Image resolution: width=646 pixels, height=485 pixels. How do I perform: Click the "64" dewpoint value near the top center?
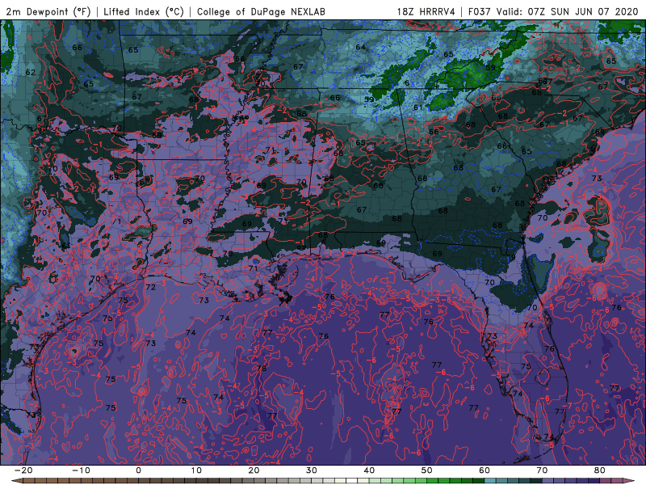coord(360,47)
